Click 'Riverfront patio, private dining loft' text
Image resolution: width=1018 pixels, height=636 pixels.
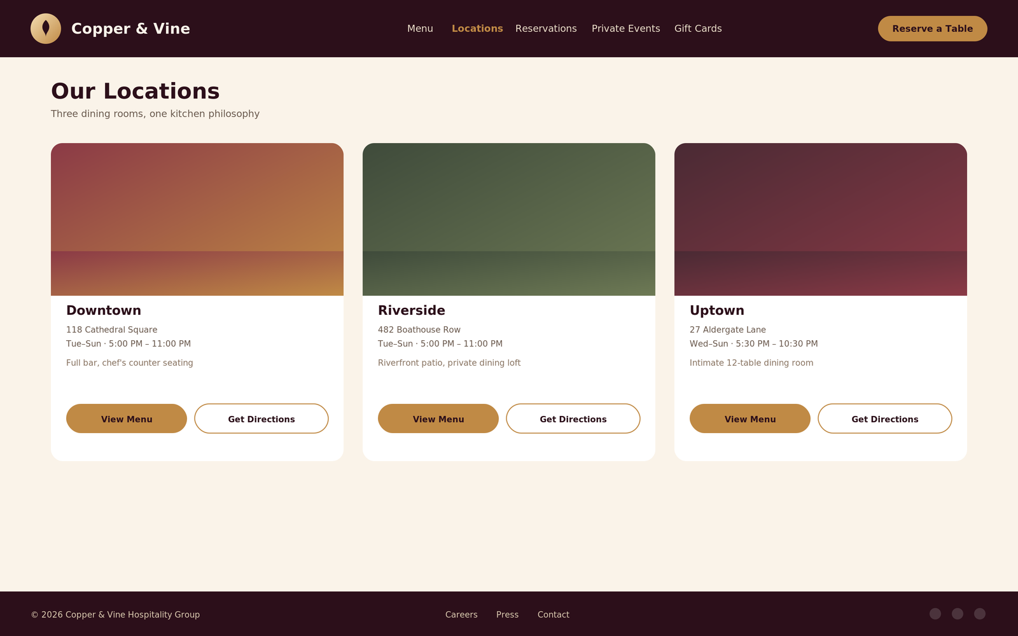point(449,363)
